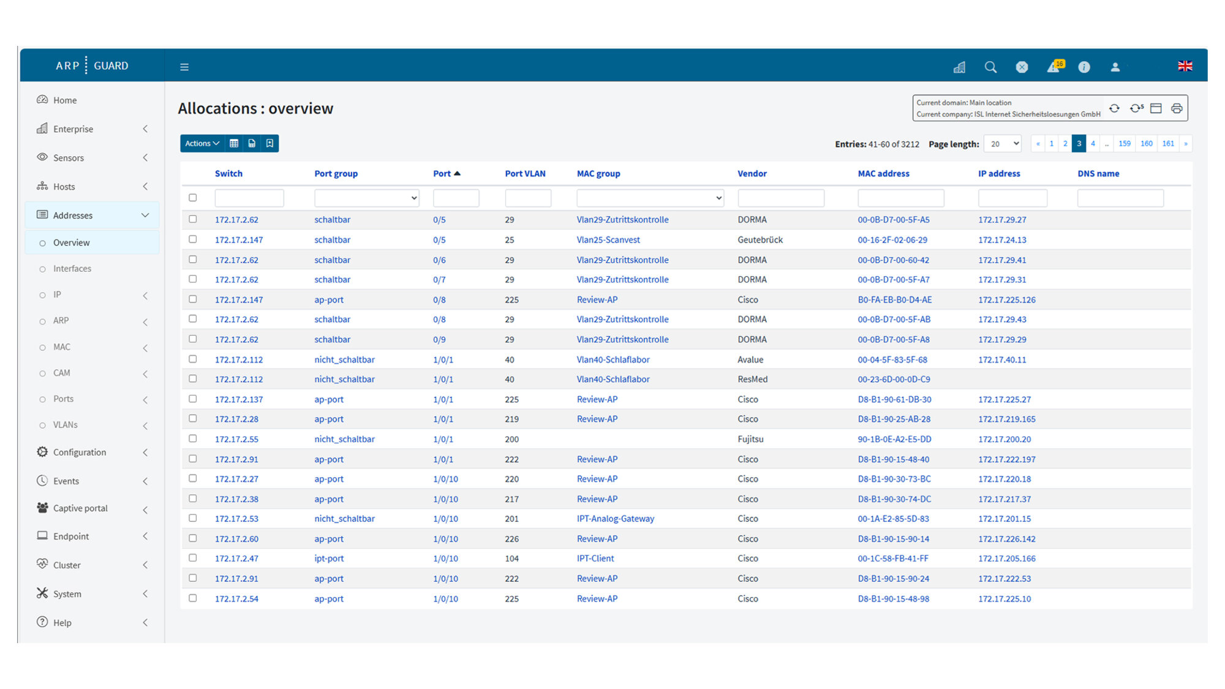The width and height of the screenshot is (1225, 689).
Task: Go to page 4 in the pagination
Action: pos(1093,143)
